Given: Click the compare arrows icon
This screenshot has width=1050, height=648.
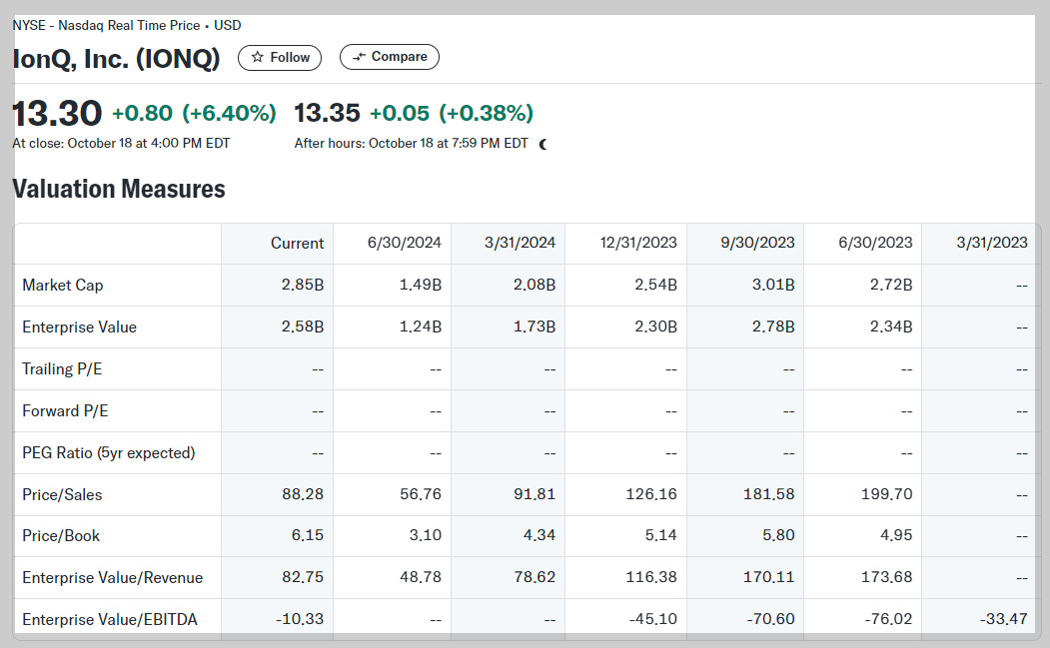Looking at the screenshot, I should [360, 57].
